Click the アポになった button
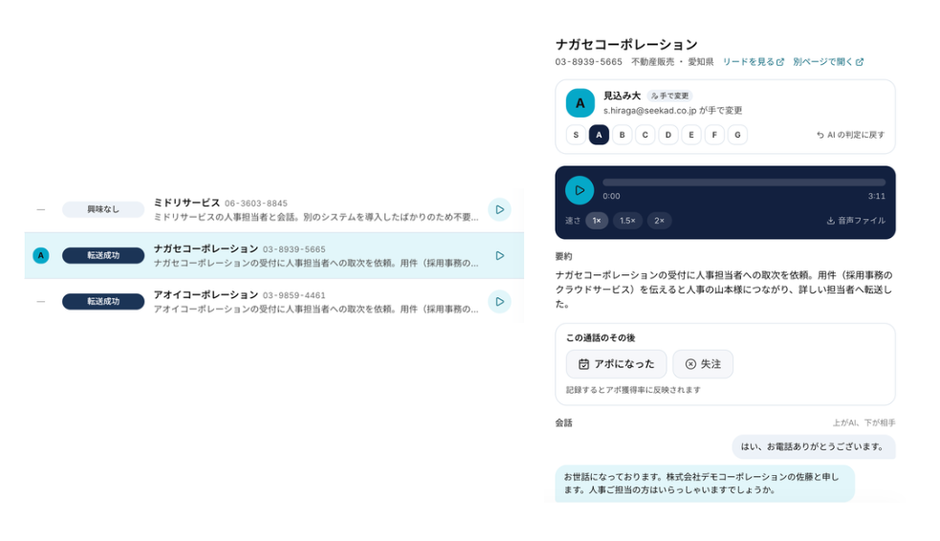 pos(616,364)
